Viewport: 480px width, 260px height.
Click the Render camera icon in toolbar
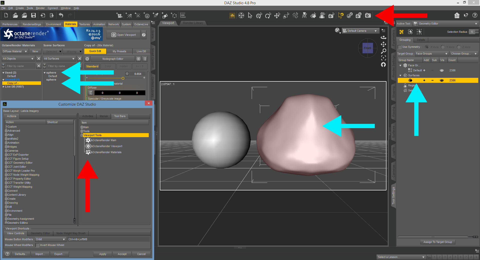click(x=368, y=16)
